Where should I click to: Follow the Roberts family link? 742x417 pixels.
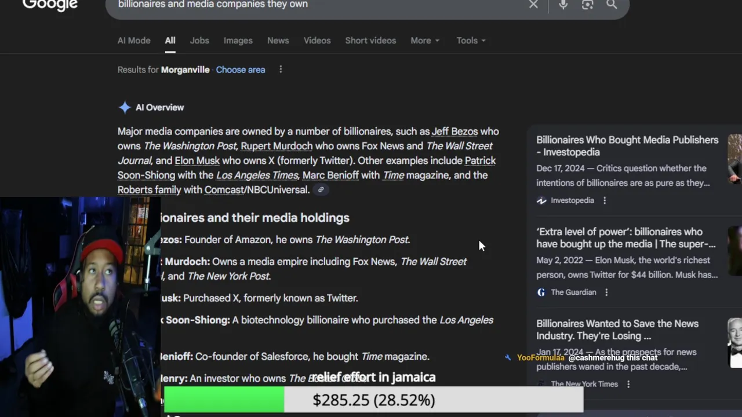tap(150, 189)
